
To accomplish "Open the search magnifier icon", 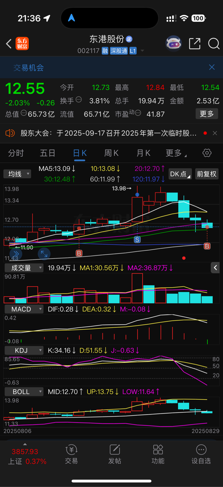I will (x=214, y=44).
